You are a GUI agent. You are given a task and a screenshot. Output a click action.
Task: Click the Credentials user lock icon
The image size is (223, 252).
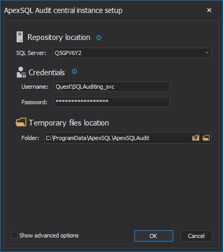click(21, 72)
